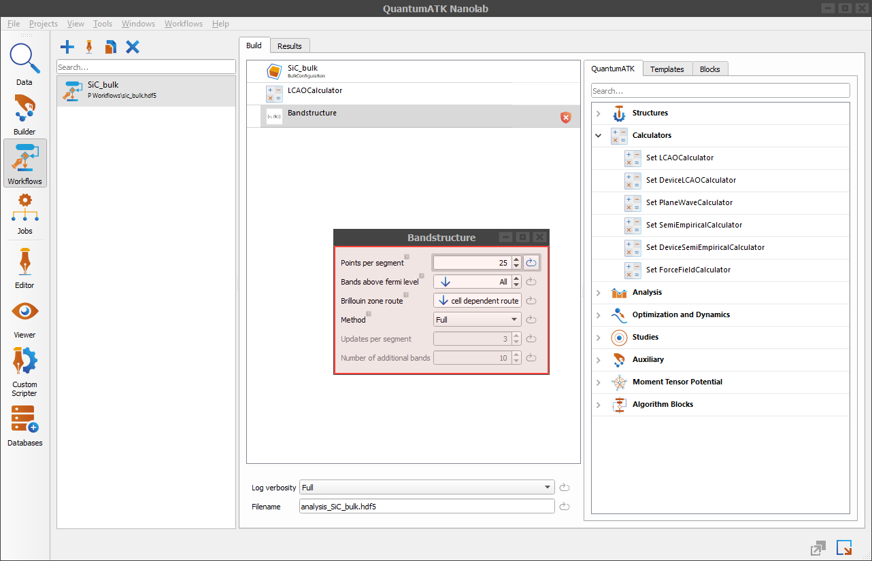The width and height of the screenshot is (872, 561).
Task: Launch the Editor tool
Action: point(24,267)
